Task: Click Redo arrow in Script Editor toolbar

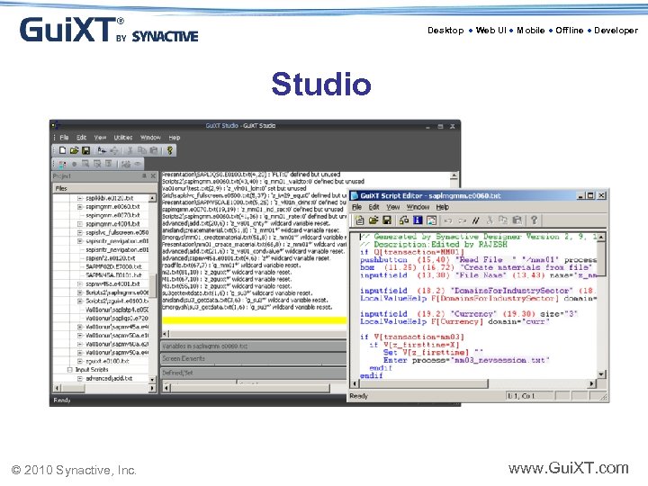Action: [462, 220]
